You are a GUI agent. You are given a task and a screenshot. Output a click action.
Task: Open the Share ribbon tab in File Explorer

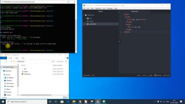coord(17,58)
